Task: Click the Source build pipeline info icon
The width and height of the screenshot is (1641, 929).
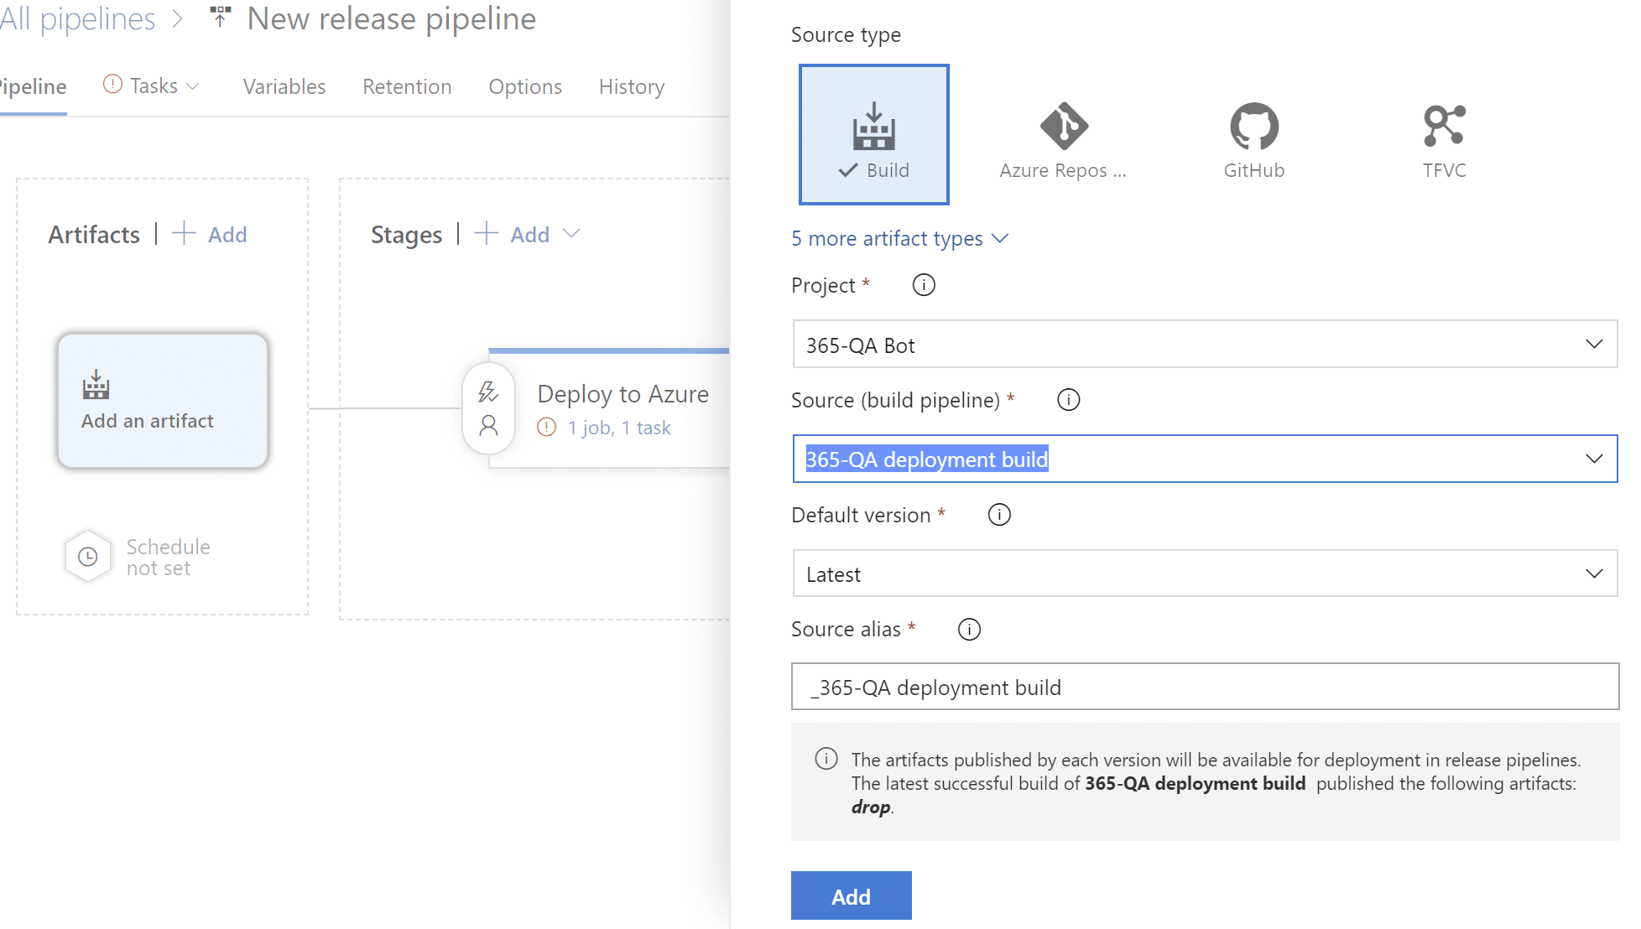Action: click(1068, 400)
